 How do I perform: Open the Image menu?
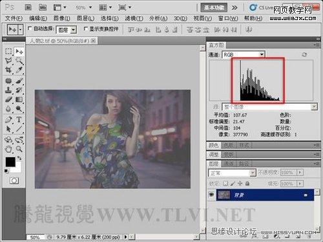point(62,18)
